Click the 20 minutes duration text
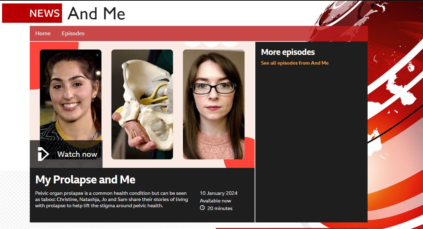 point(220,208)
